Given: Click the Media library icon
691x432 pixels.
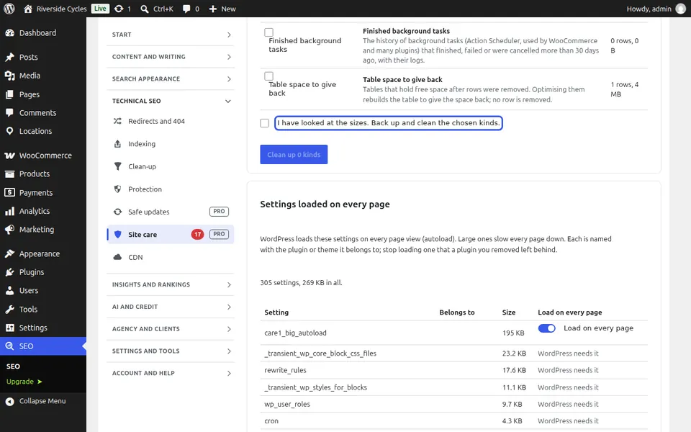Looking at the screenshot, I should [9, 76].
